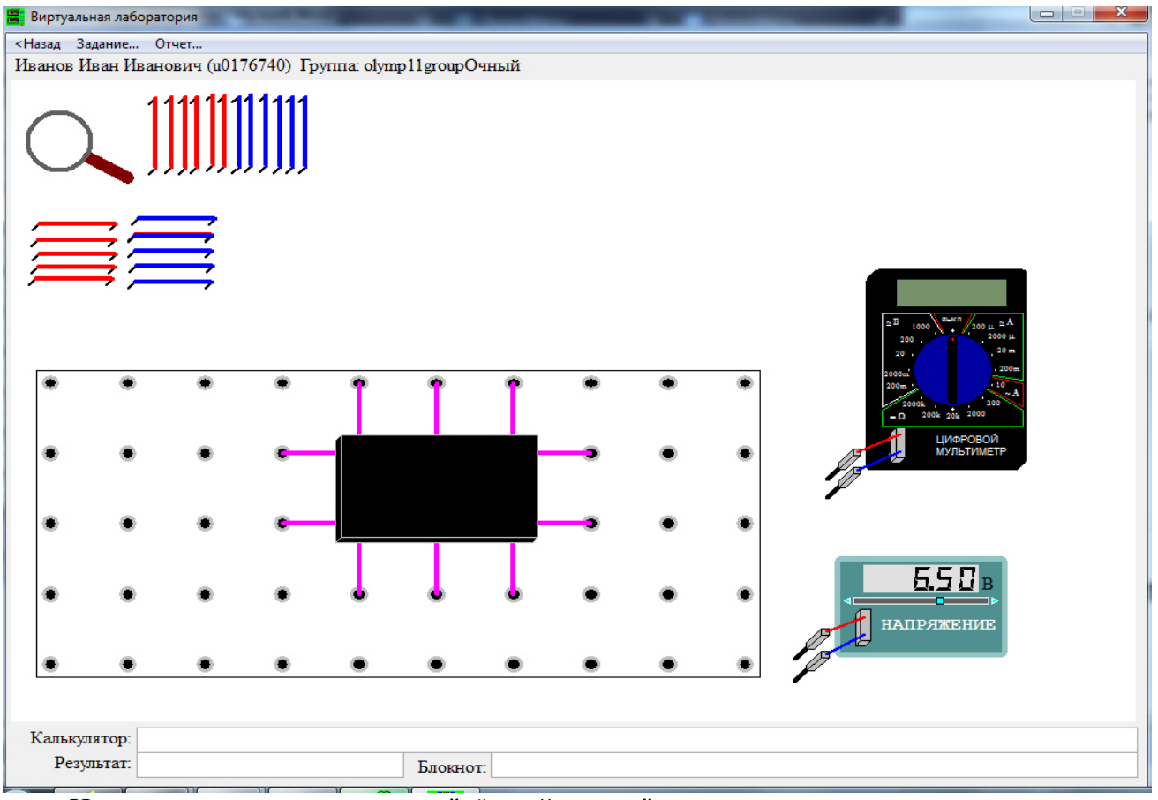The height and width of the screenshot is (800, 1158).
Task: Set multimeter to 2000m volts range
Action: pyautogui.click(x=897, y=374)
